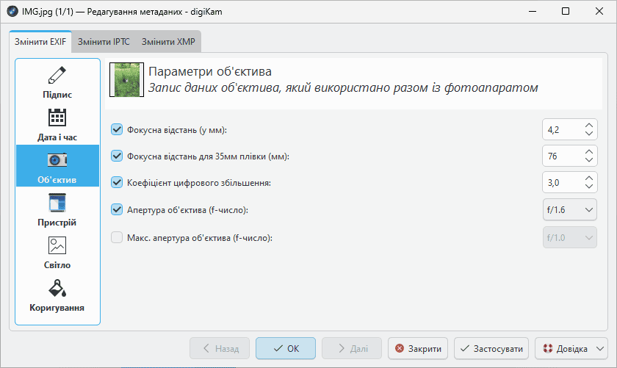The height and width of the screenshot is (368, 617).
Task: Increase the focal length 4,2 value
Action: [x=589, y=126]
